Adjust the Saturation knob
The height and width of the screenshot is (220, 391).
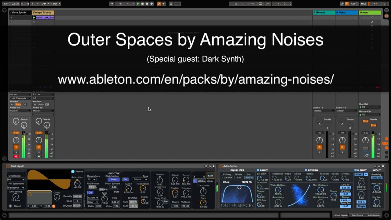(x=77, y=183)
